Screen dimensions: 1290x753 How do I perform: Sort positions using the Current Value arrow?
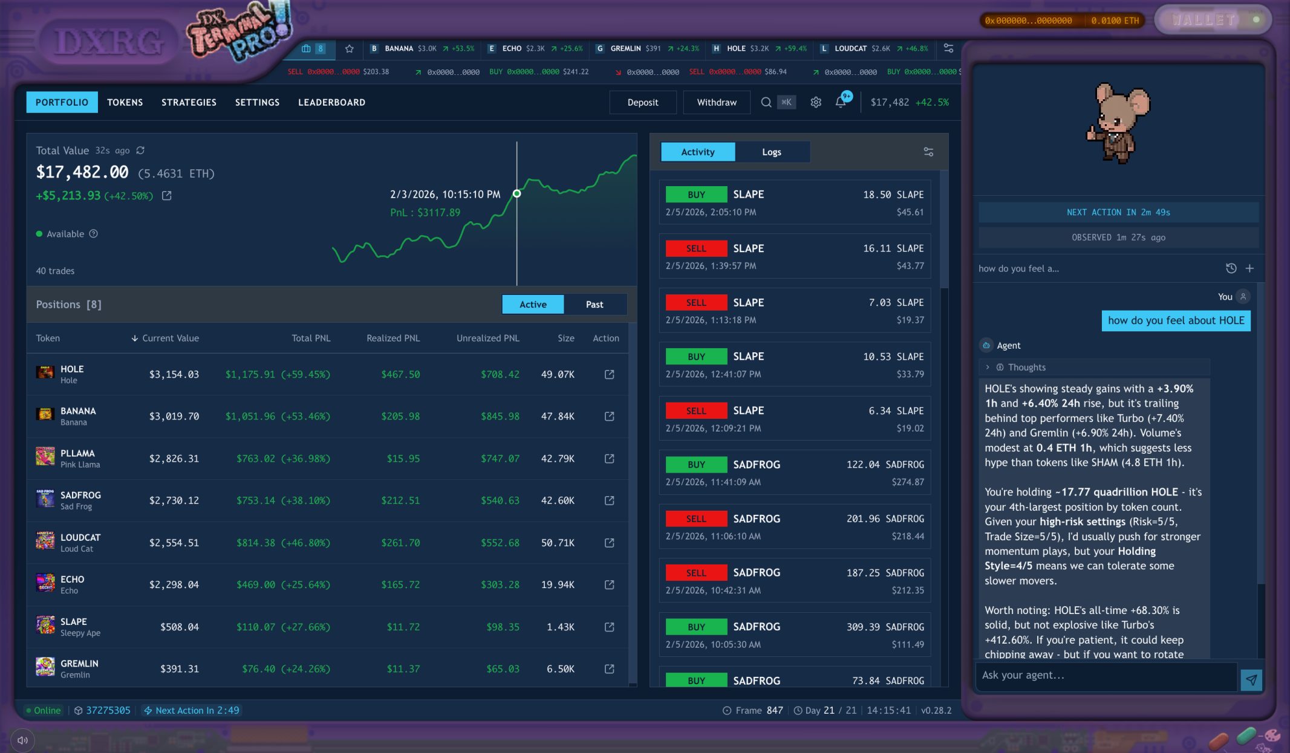pos(134,338)
